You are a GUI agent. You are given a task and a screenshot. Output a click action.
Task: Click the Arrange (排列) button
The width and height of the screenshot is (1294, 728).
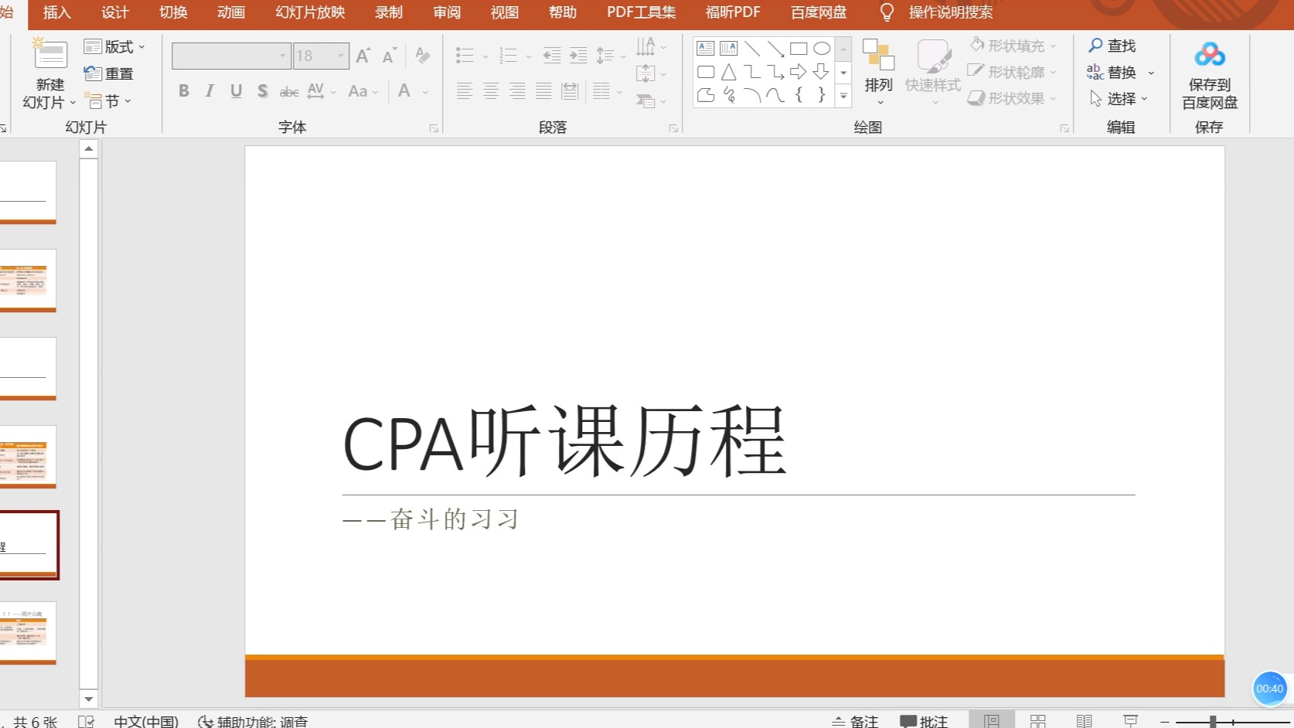click(879, 71)
